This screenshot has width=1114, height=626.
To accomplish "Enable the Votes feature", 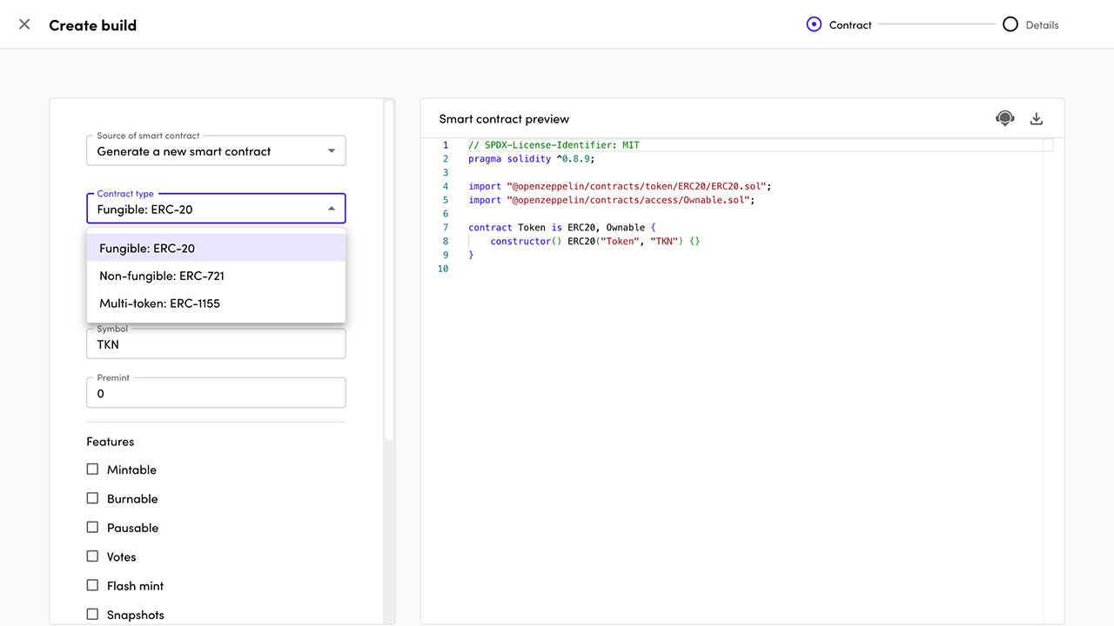I will [x=93, y=556].
